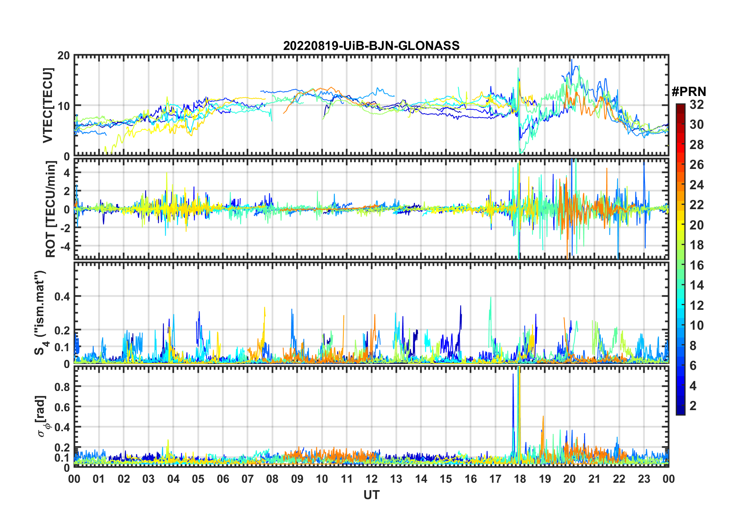Viewport: 743px width, 519px height.
Task: Pick colorbar tick label 12
Action: (697, 306)
